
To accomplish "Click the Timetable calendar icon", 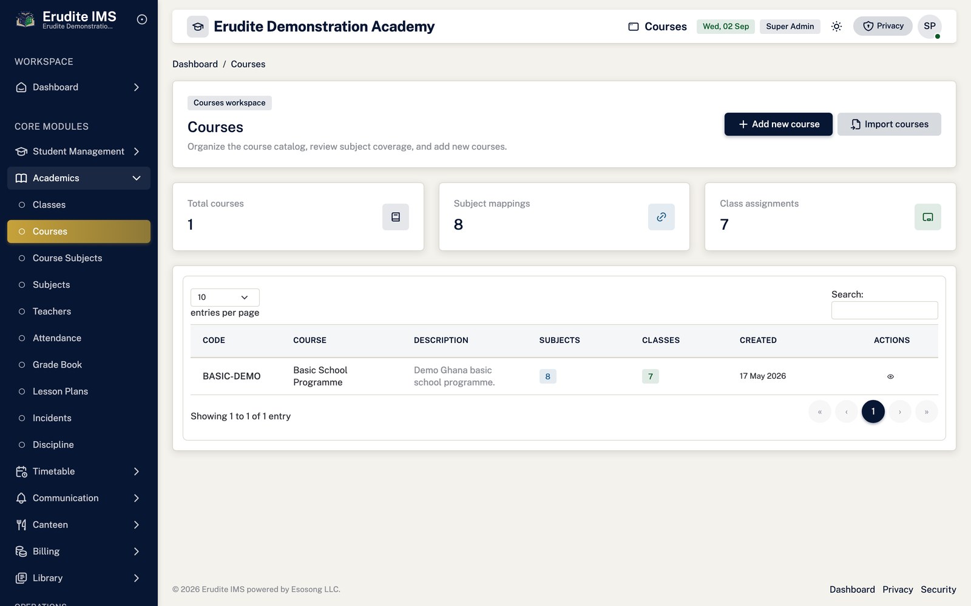I will pyautogui.click(x=21, y=471).
